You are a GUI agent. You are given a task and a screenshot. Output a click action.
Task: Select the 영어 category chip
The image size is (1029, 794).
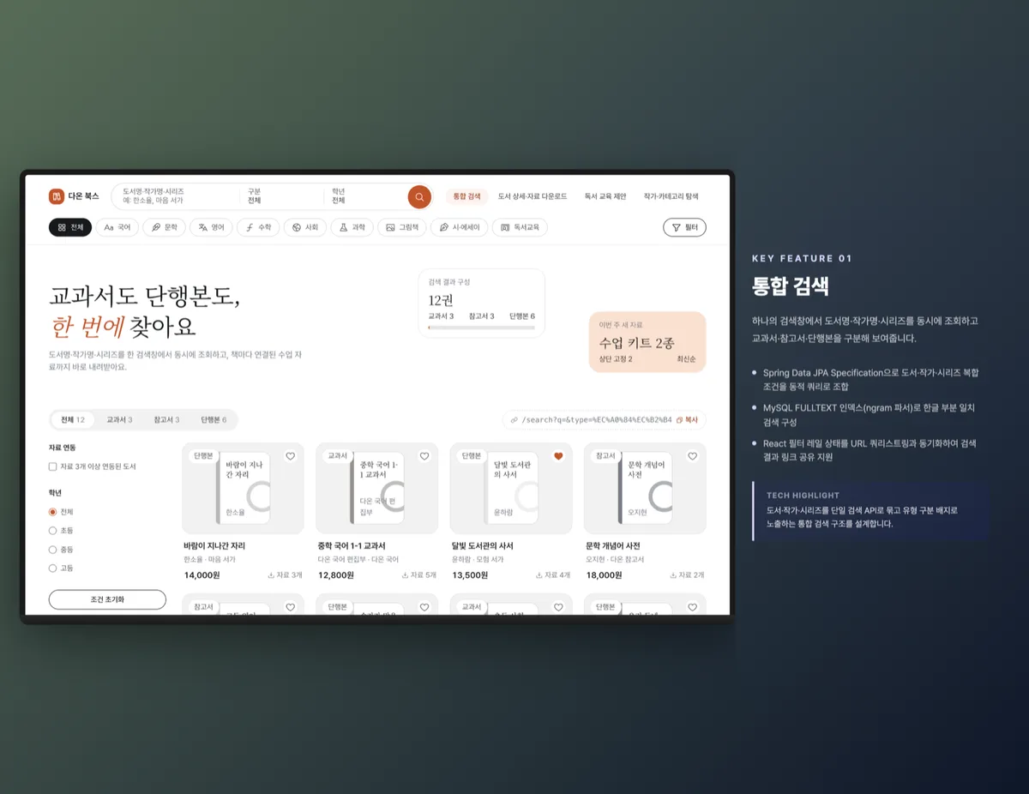tap(211, 227)
